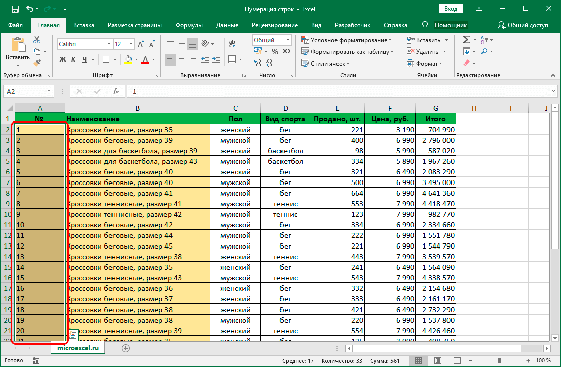Open the Формулы ribbon tab

pyautogui.click(x=189, y=25)
